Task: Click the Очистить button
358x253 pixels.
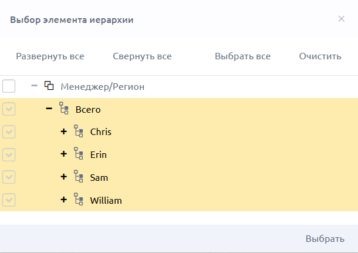Action: click(320, 56)
